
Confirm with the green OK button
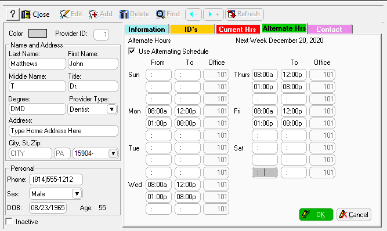316,214
